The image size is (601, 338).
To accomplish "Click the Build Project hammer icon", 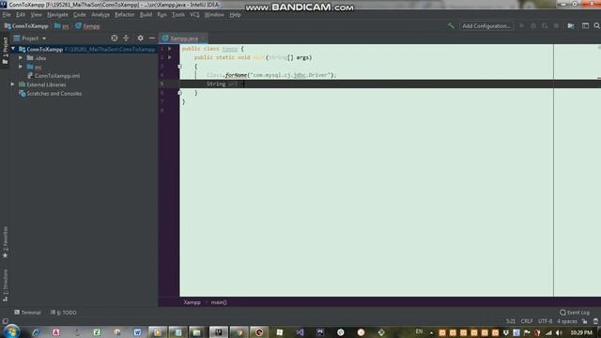I will 451,26.
